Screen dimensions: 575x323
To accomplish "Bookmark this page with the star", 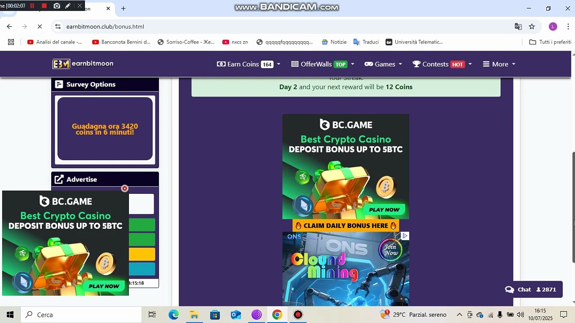I will click(532, 26).
